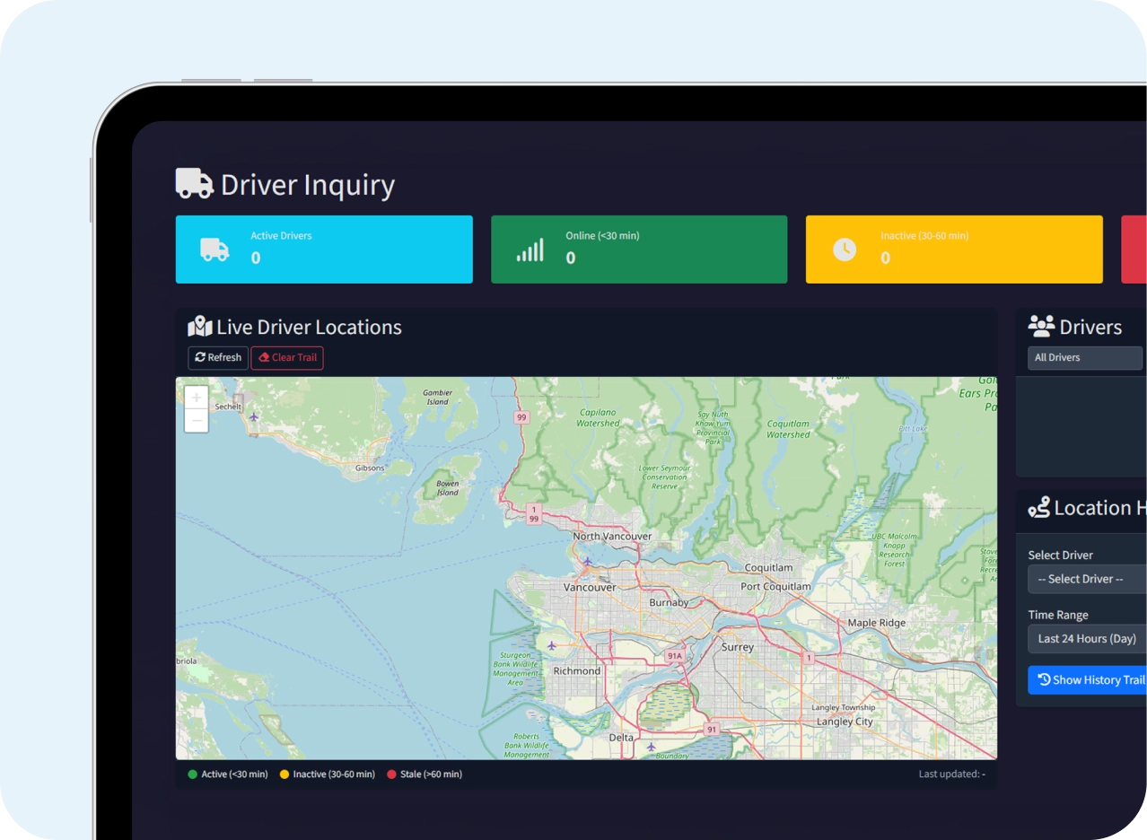This screenshot has width=1147, height=840.
Task: Click the North Vancouver map label
Action: [612, 536]
